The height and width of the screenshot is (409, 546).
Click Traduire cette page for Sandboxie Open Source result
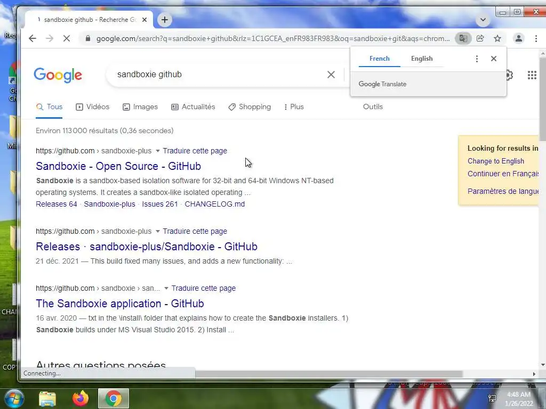[x=195, y=151]
